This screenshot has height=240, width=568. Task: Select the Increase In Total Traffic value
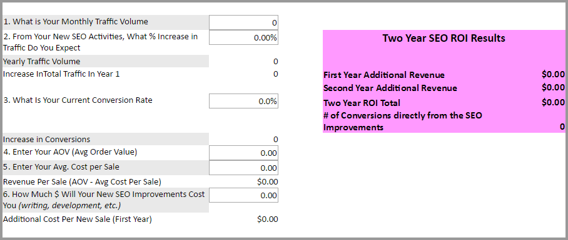click(276, 74)
